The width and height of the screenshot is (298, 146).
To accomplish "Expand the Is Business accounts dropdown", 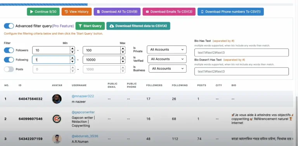I will (x=168, y=68).
